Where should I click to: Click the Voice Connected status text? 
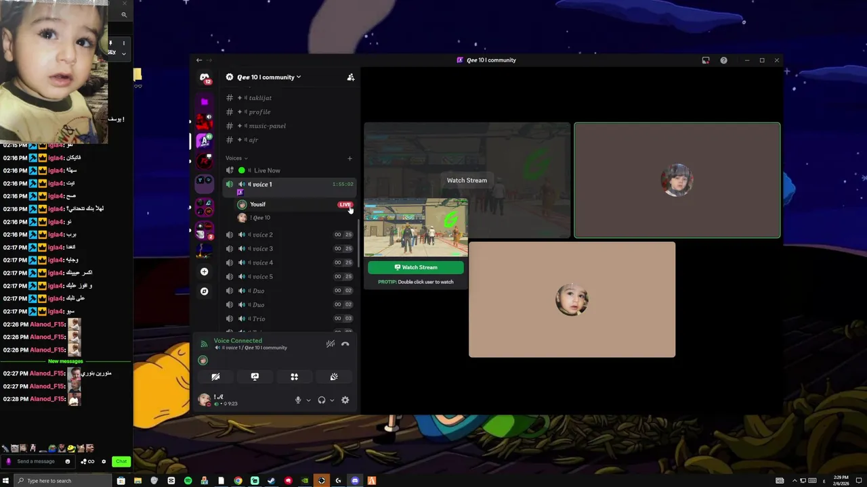point(238,341)
